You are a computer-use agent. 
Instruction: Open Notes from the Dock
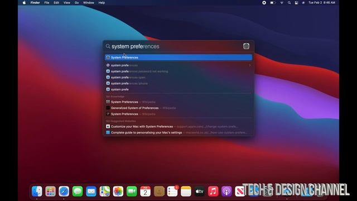(186, 191)
